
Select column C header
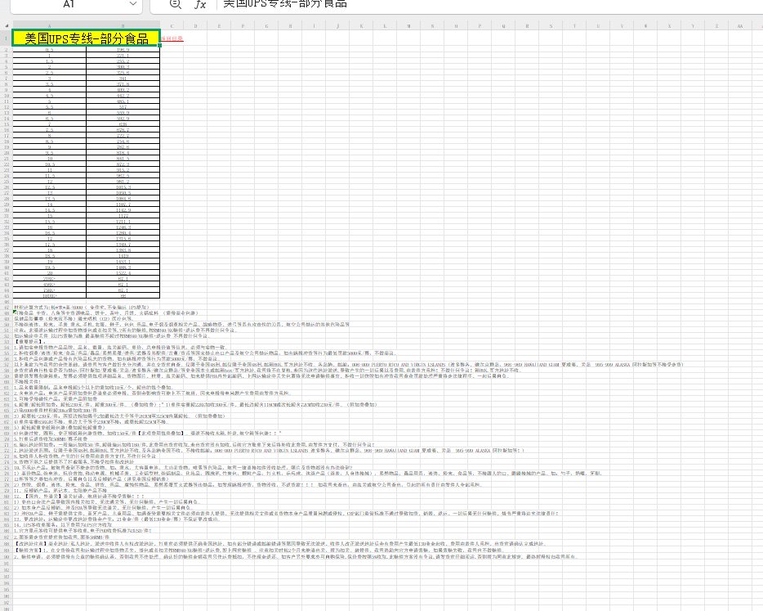[x=172, y=26]
